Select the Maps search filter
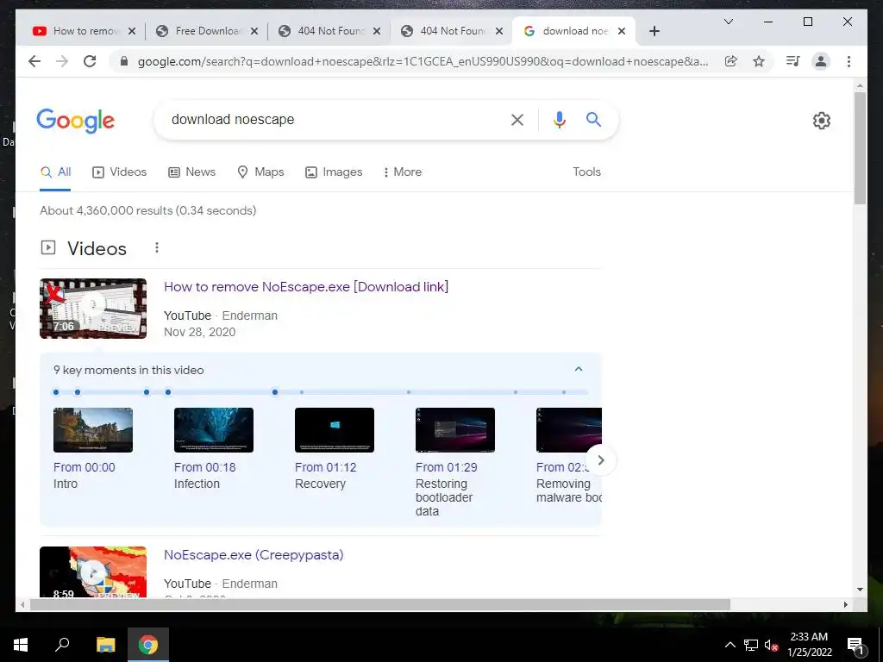 (x=260, y=172)
